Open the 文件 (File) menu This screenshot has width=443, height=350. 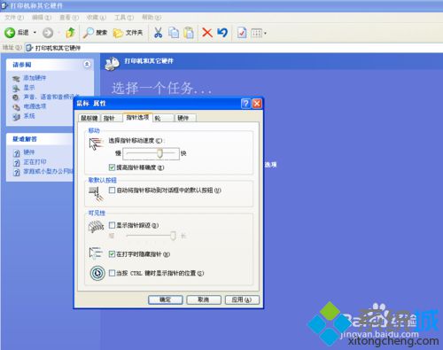[x=14, y=18]
